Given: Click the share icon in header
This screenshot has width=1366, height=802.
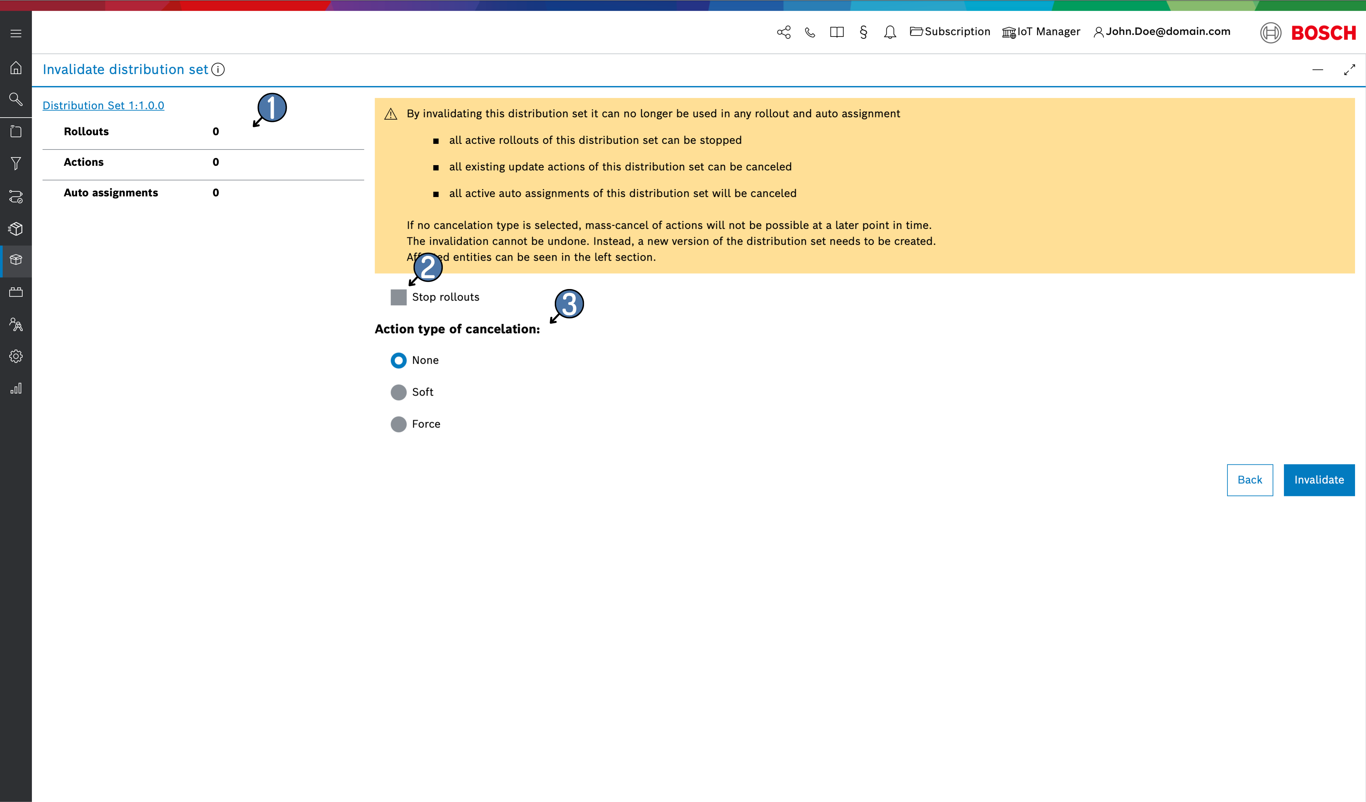Looking at the screenshot, I should pyautogui.click(x=783, y=33).
